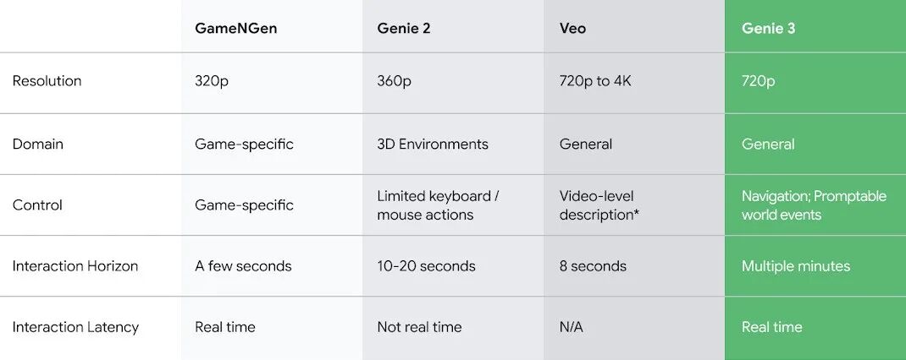906x360 pixels.
Task: Select the '8 seconds' cell
Action: pyautogui.click(x=593, y=266)
